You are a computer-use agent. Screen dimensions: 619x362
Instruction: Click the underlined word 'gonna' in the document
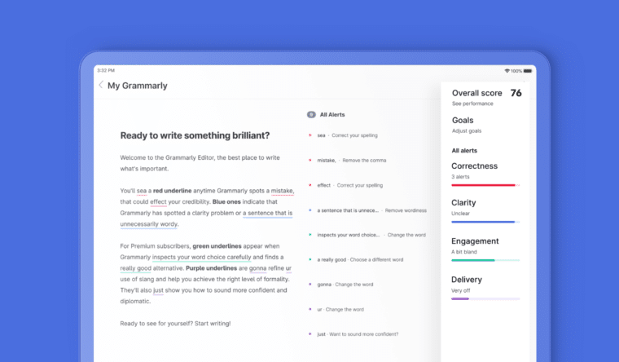click(258, 267)
